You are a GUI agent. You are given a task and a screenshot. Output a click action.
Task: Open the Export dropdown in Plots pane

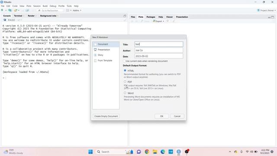tap(158, 21)
